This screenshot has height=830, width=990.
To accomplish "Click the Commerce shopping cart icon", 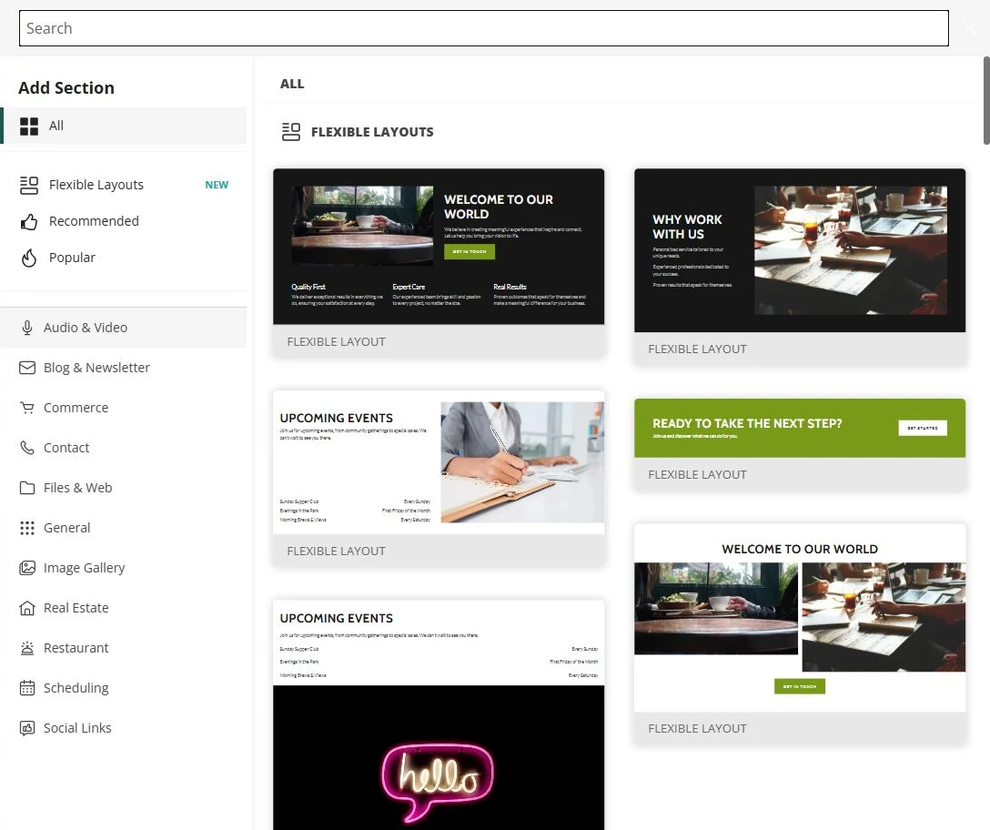I will point(27,408).
